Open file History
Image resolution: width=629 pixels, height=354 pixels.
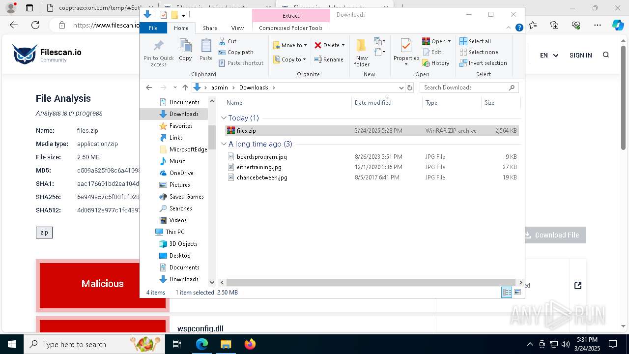[x=436, y=63]
